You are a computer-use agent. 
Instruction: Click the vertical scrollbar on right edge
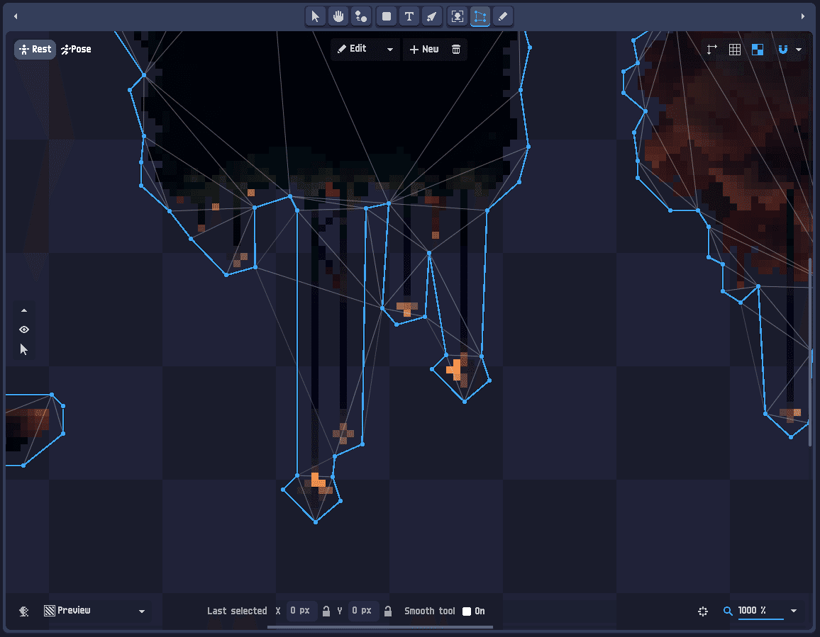[811, 351]
